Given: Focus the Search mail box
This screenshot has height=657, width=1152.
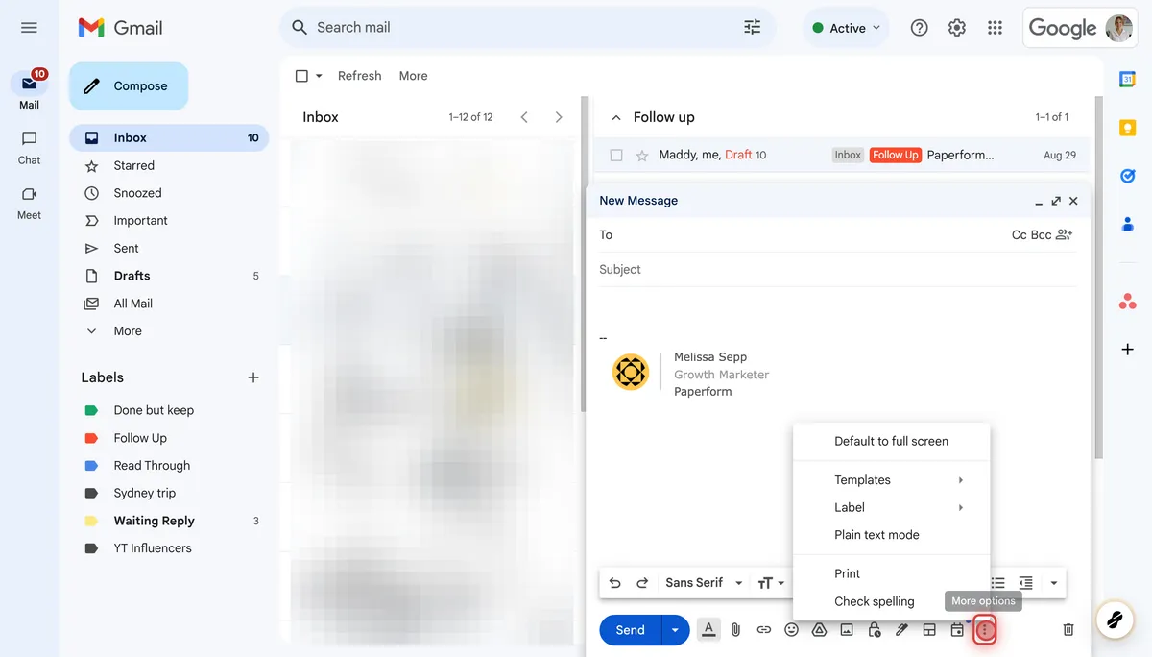Looking at the screenshot, I should [x=528, y=28].
